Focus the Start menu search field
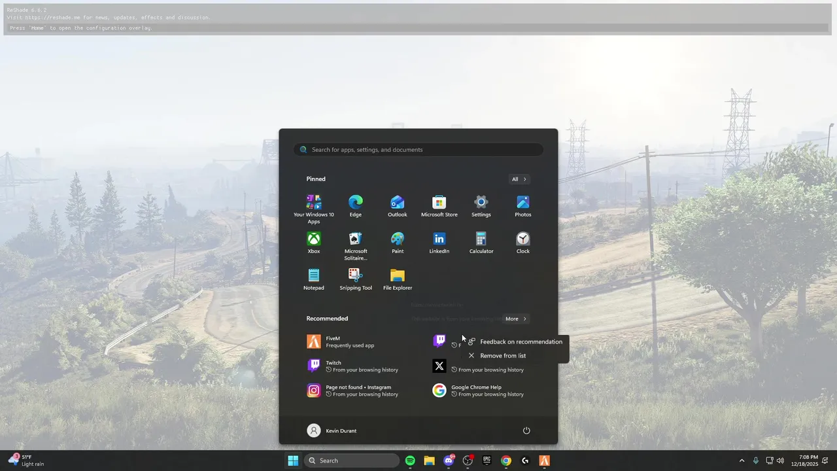This screenshot has height=471, width=837. click(x=418, y=150)
